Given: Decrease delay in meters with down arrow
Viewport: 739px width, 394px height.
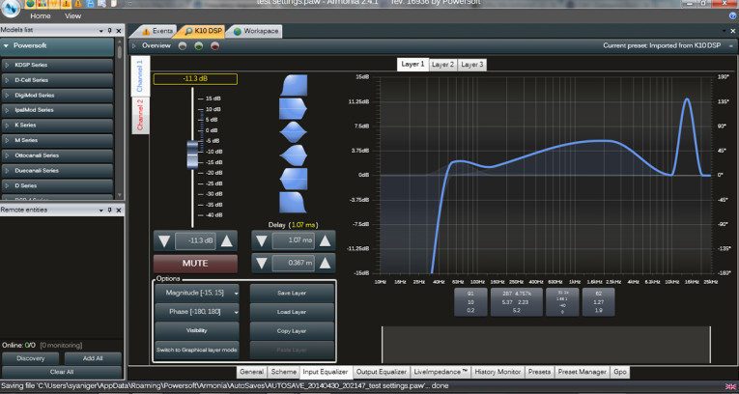Looking at the screenshot, I should [x=262, y=264].
